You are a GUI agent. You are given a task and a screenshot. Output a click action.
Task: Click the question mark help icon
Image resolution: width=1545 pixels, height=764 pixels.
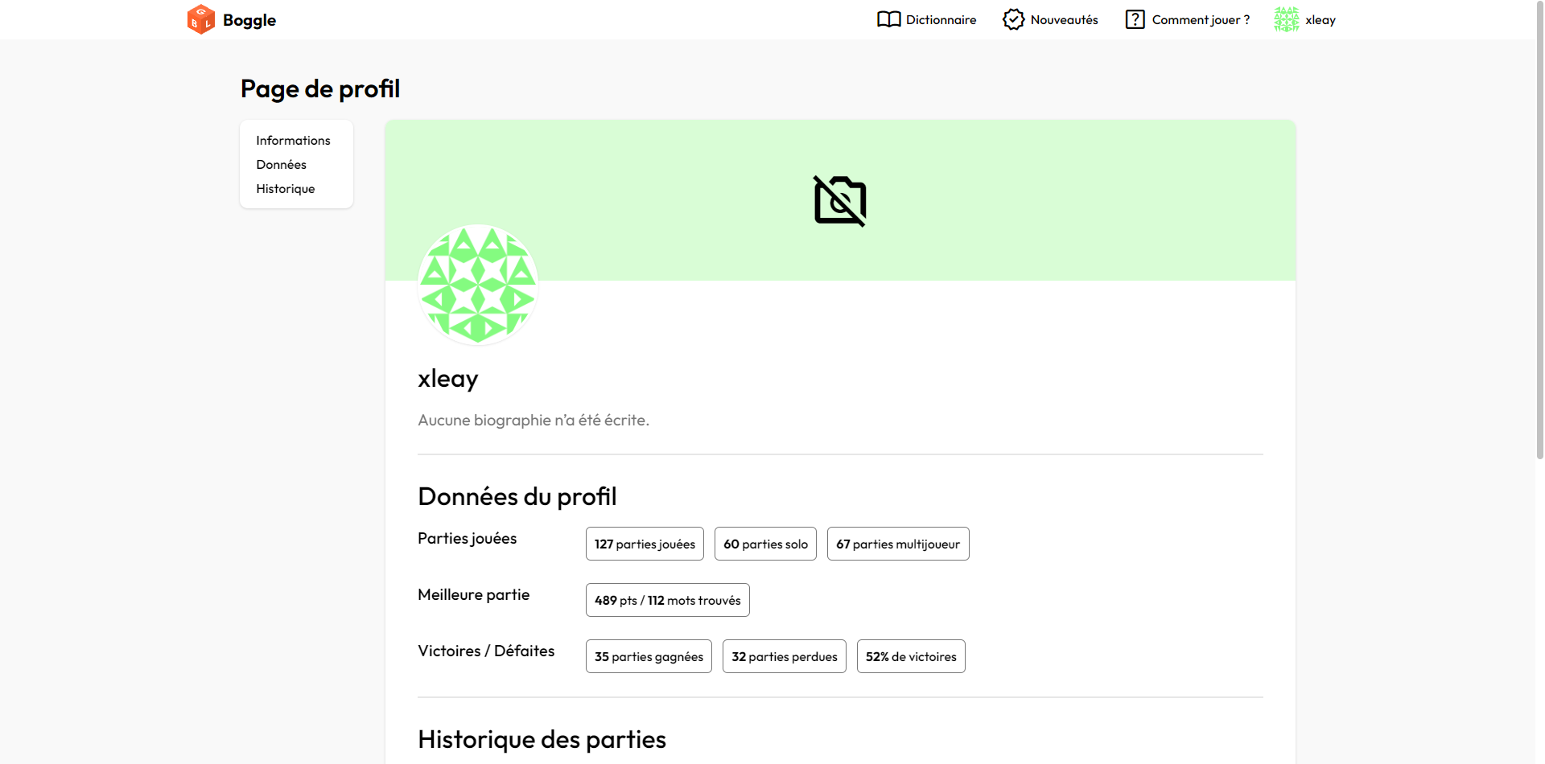click(1135, 19)
